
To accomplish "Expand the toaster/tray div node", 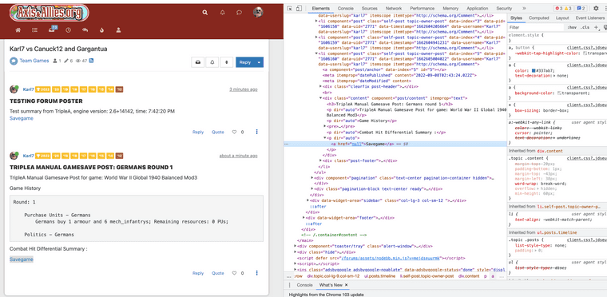I will point(295,246).
